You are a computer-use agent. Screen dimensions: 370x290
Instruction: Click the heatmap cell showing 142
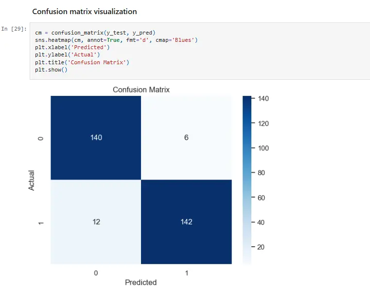(x=186, y=222)
